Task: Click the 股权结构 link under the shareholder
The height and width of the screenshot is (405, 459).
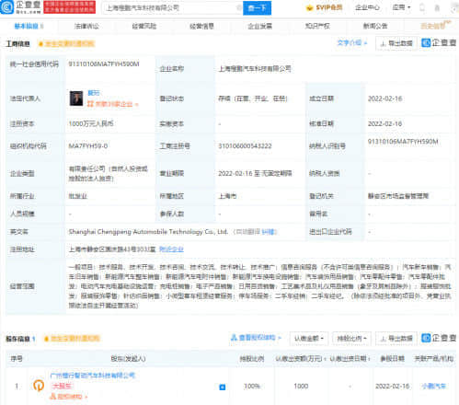Action: pos(69,397)
